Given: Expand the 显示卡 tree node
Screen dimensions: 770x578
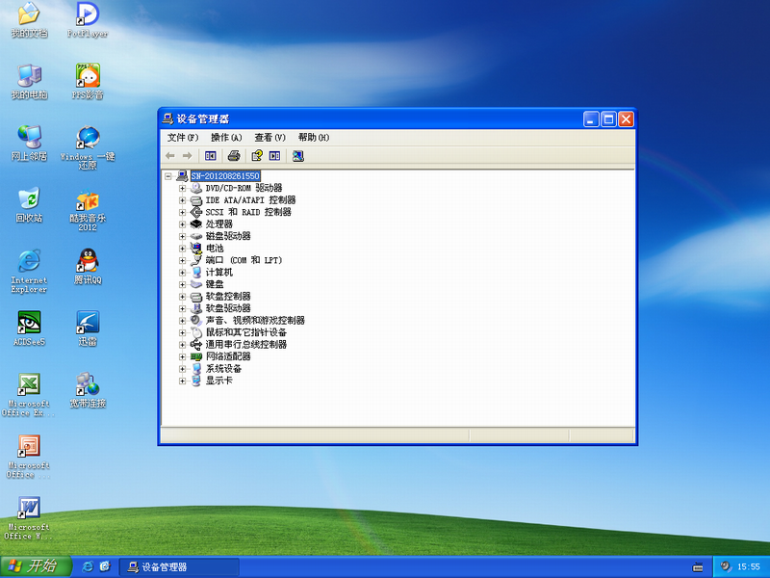Looking at the screenshot, I should 182,381.
